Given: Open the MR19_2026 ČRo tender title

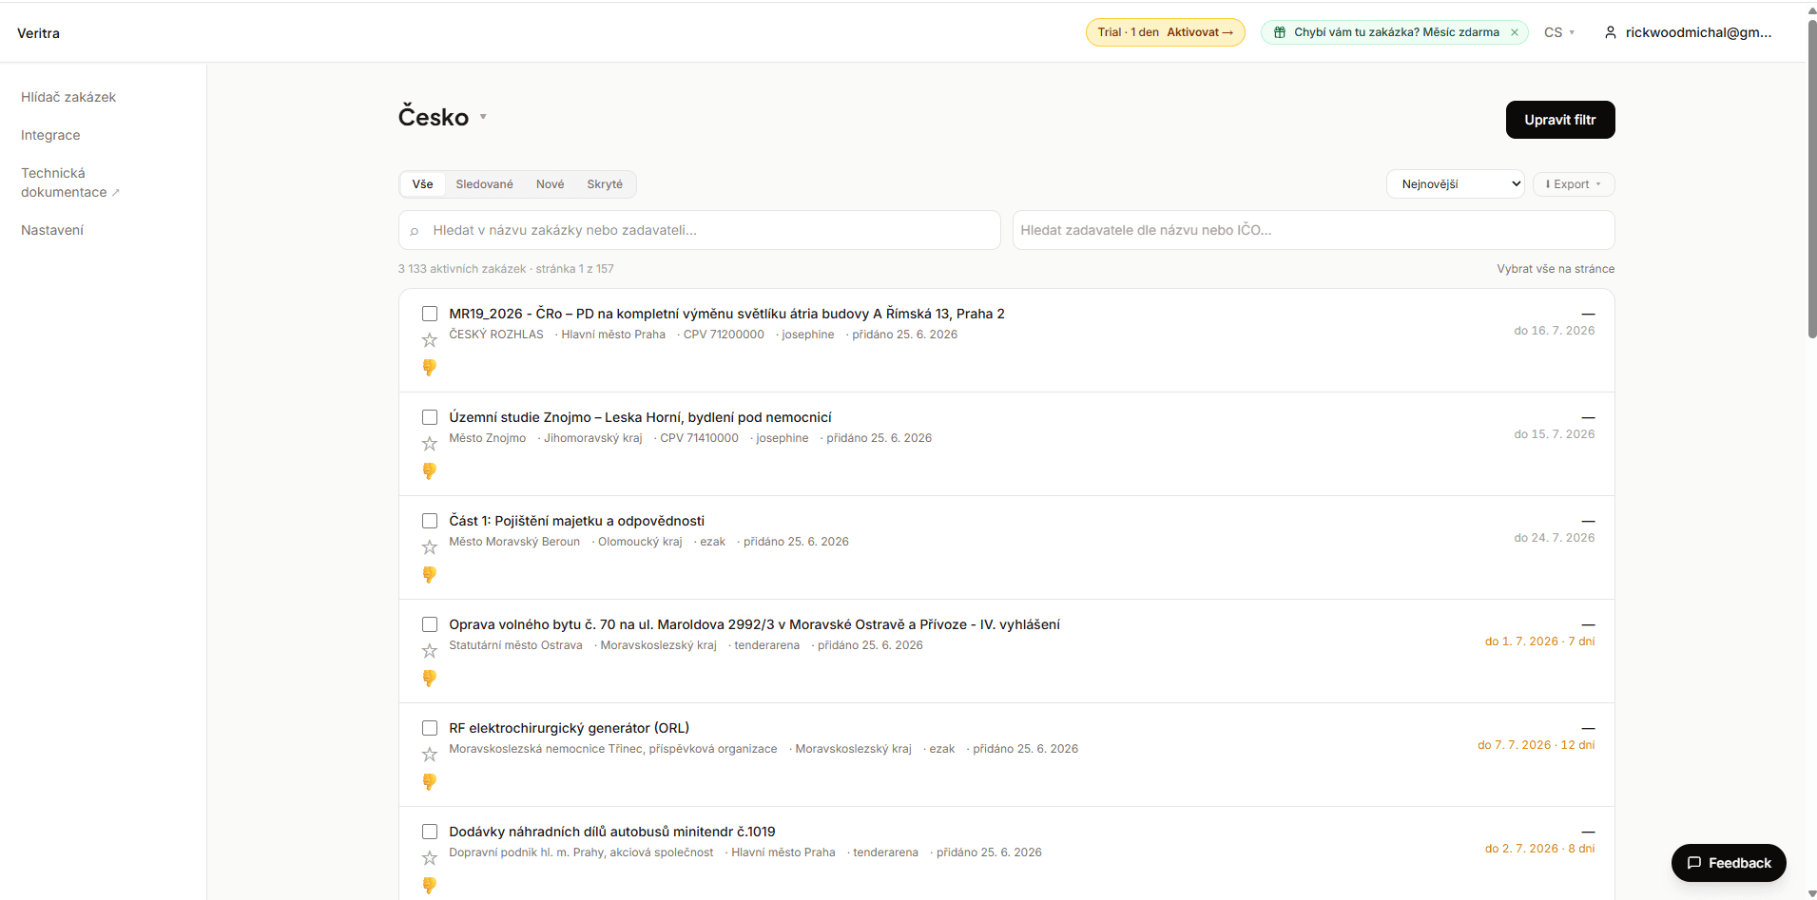Looking at the screenshot, I should point(726,314).
